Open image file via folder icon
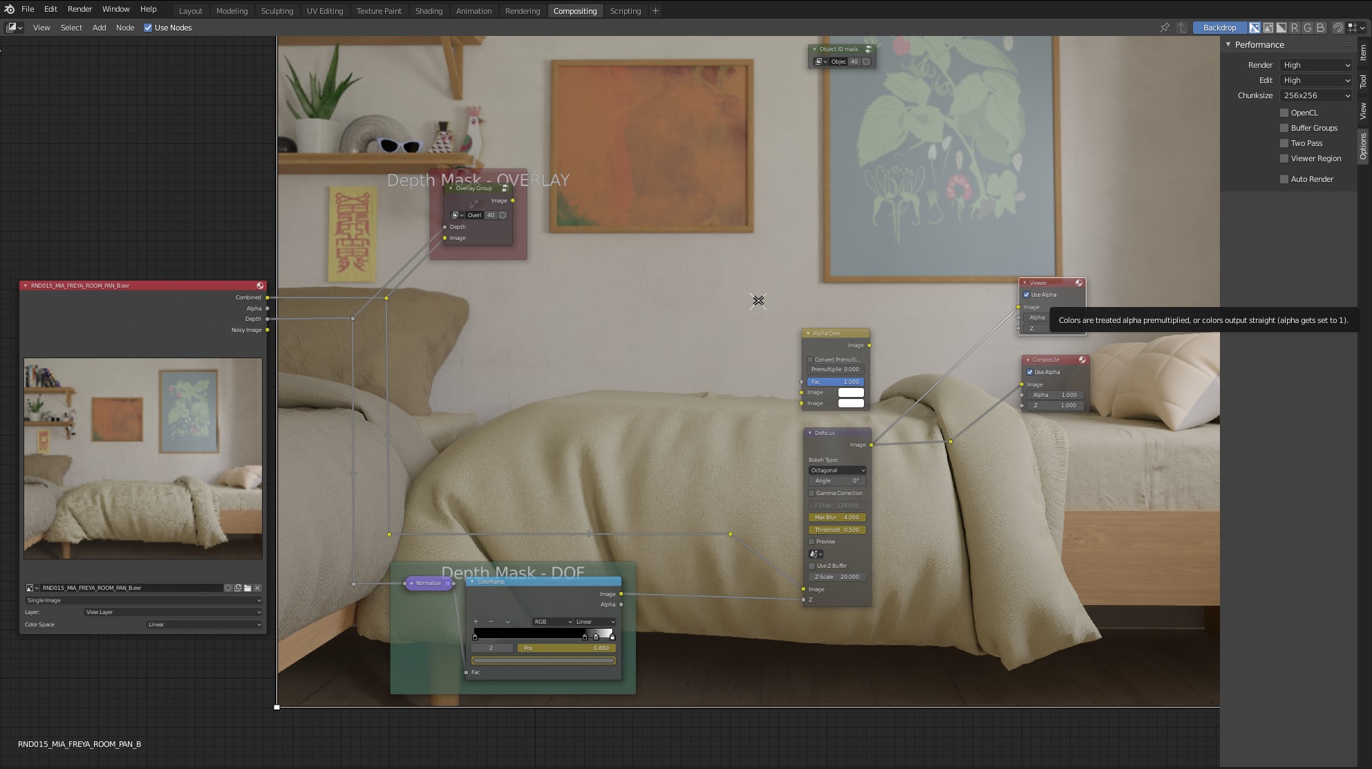 (247, 588)
